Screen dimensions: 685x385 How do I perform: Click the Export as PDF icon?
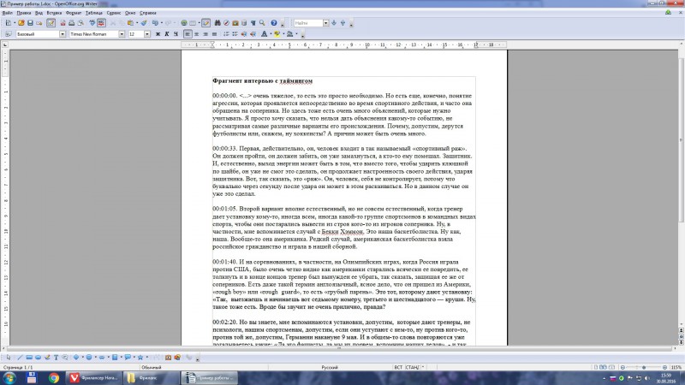(x=63, y=23)
